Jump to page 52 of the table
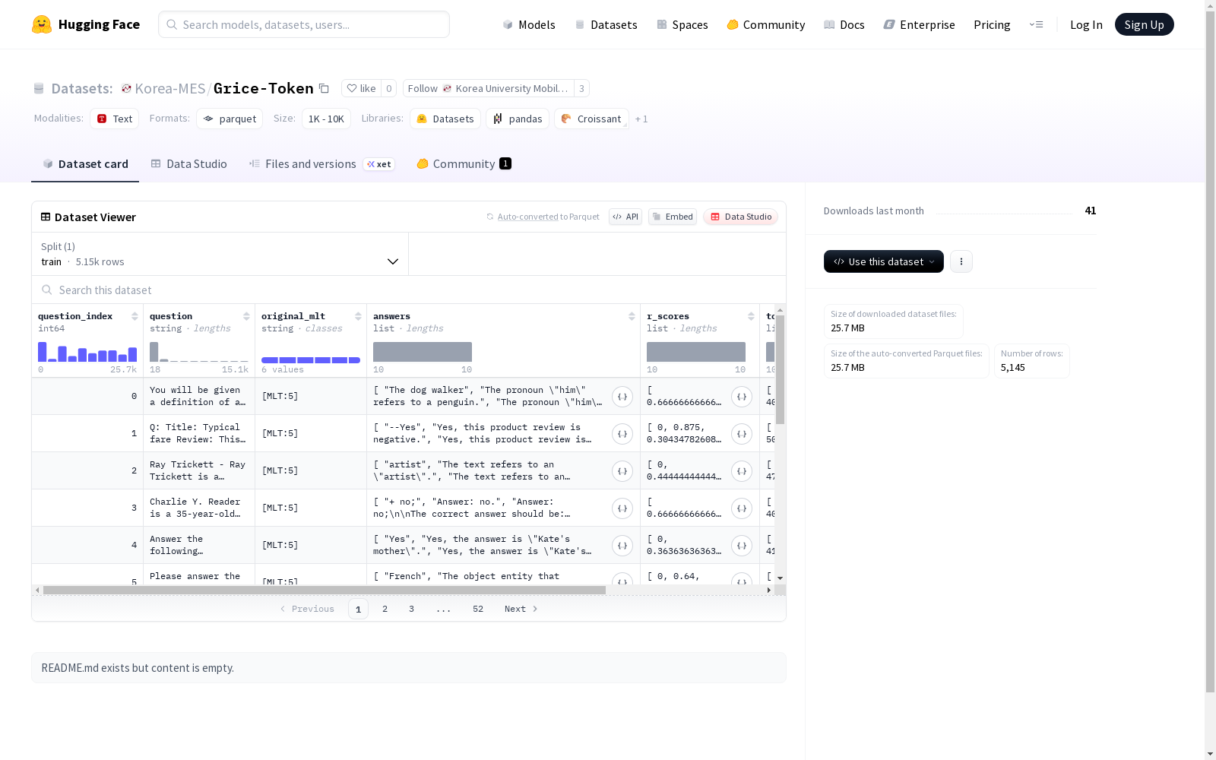 pos(478,609)
